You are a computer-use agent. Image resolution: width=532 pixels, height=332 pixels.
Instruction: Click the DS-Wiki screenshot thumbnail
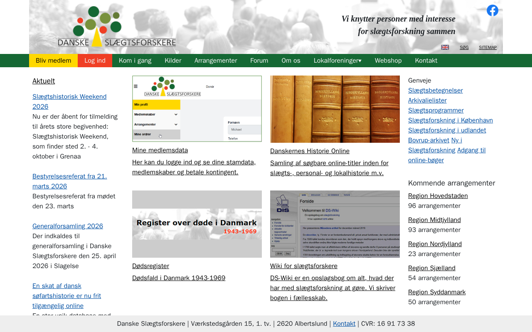pyautogui.click(x=335, y=224)
